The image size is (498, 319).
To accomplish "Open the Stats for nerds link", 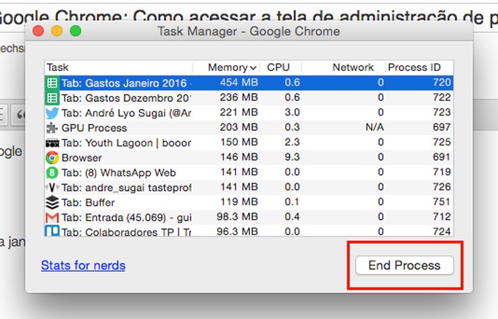I will pyautogui.click(x=83, y=265).
